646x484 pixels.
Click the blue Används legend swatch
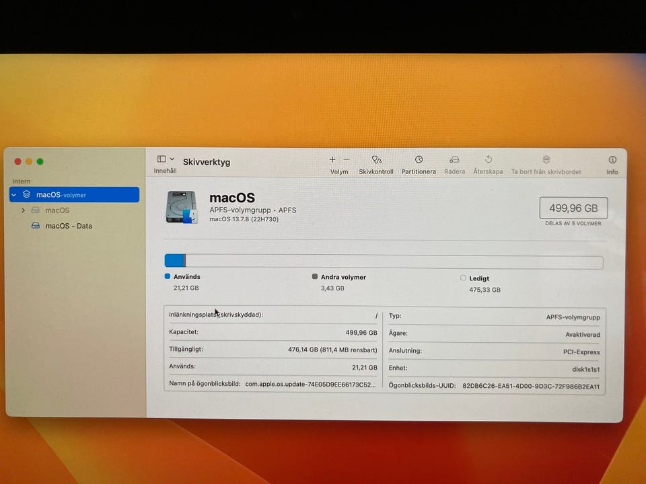(x=168, y=276)
